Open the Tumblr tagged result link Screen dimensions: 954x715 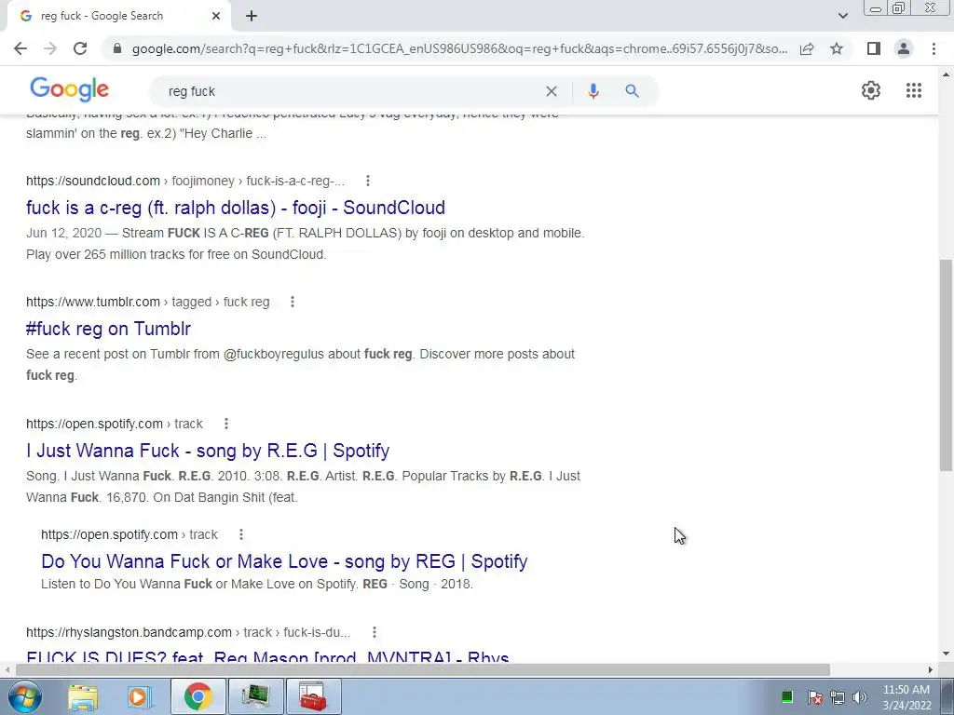pyautogui.click(x=108, y=329)
